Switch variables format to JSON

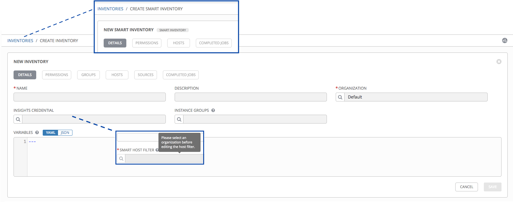[65, 133]
